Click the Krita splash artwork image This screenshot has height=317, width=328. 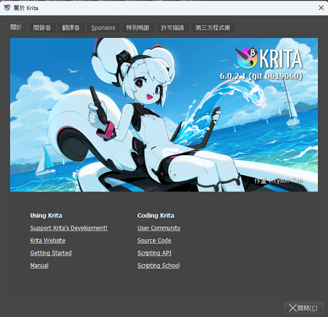(164, 115)
